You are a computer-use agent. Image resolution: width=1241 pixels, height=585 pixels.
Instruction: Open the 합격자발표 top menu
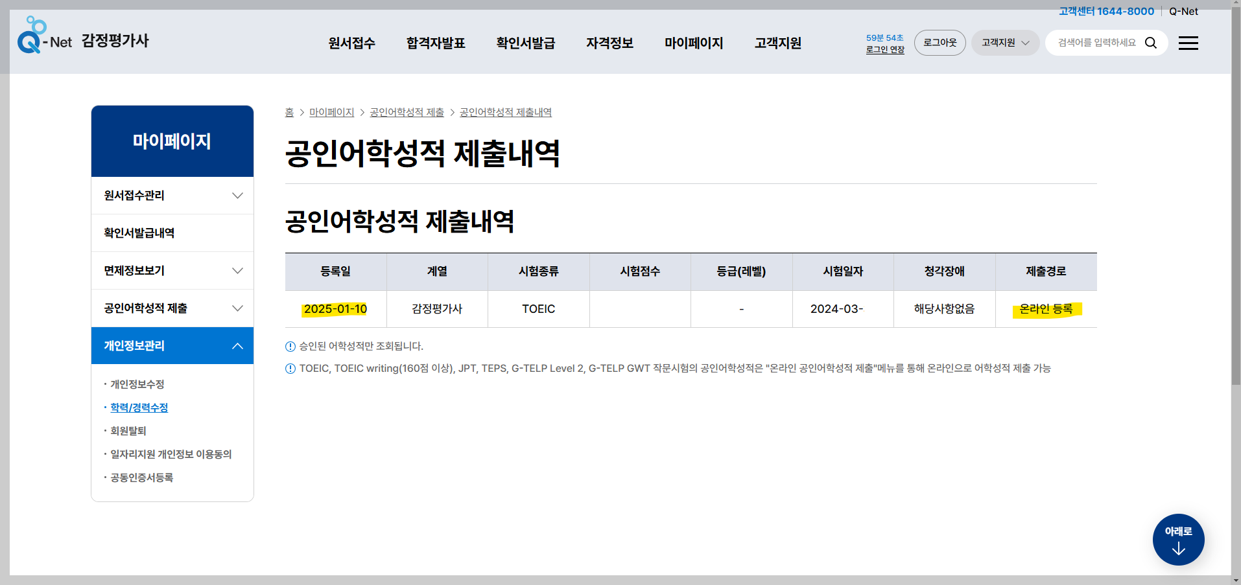(x=436, y=43)
